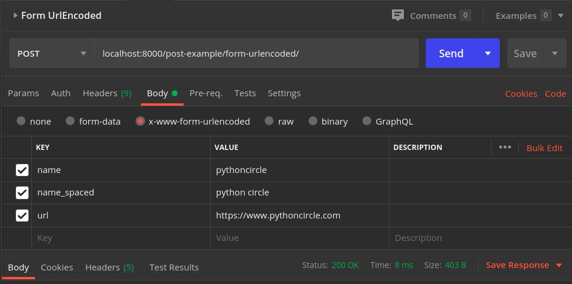Screen dimensions: 572x284
Task: Click the three-dots column options icon
Action: 505,147
